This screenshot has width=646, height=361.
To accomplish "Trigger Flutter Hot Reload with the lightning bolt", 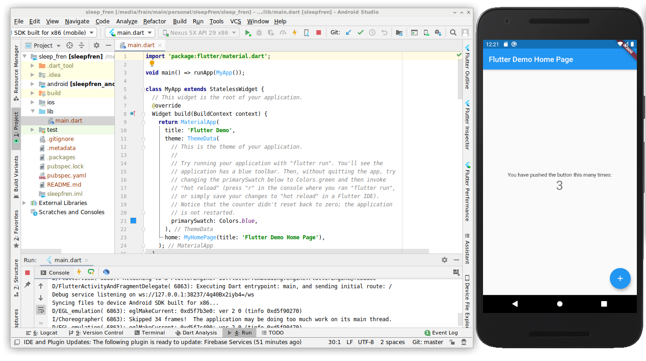I will tap(294, 32).
